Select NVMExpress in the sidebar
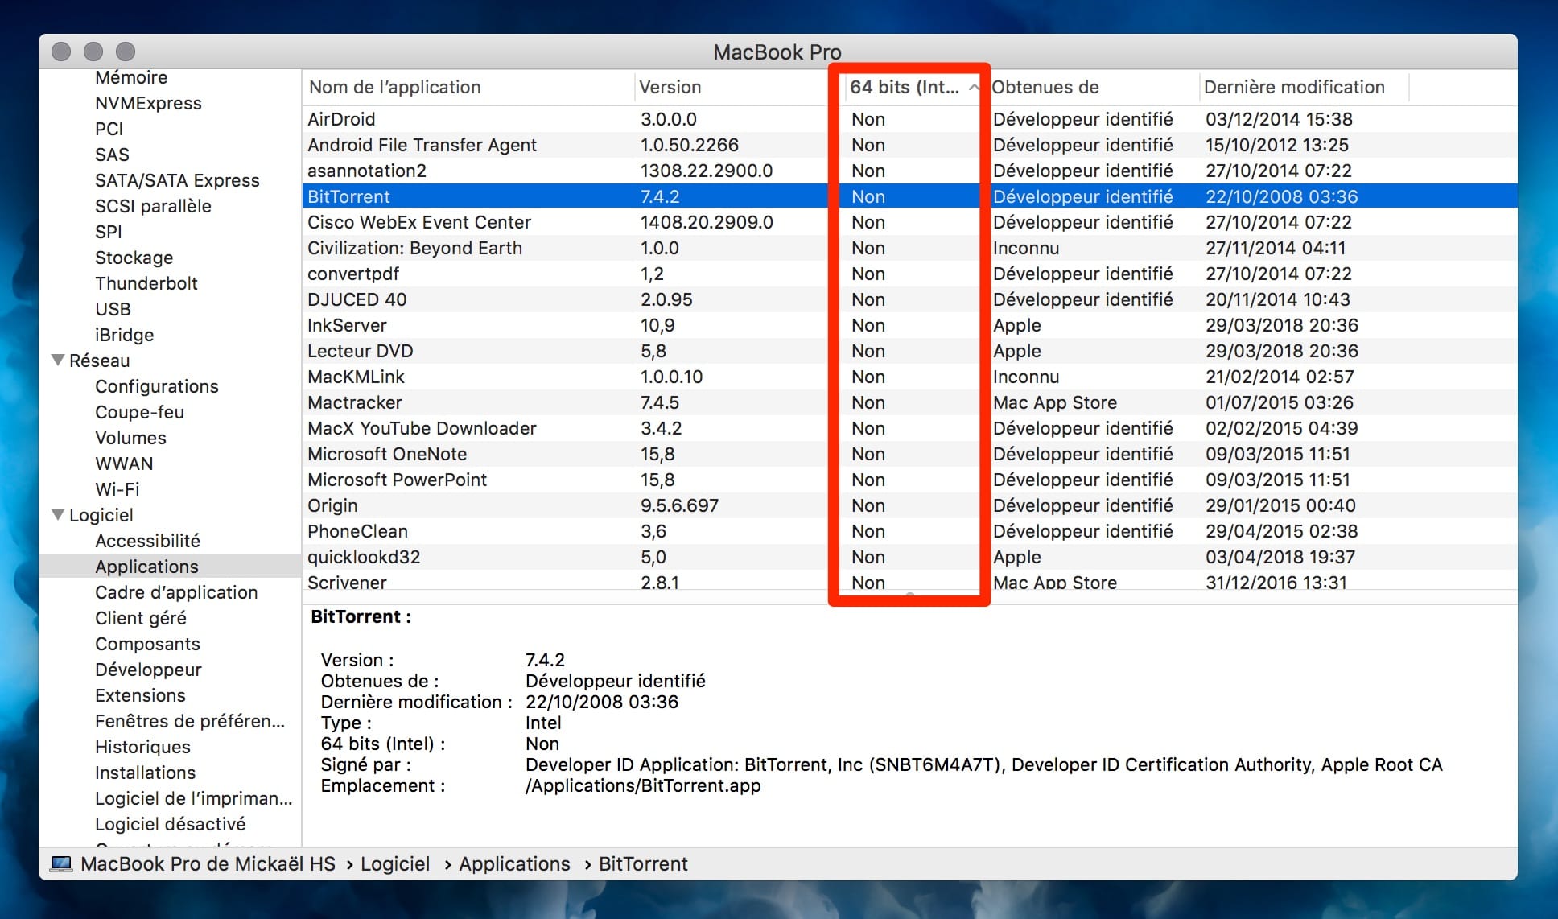This screenshot has width=1558, height=919. click(148, 103)
